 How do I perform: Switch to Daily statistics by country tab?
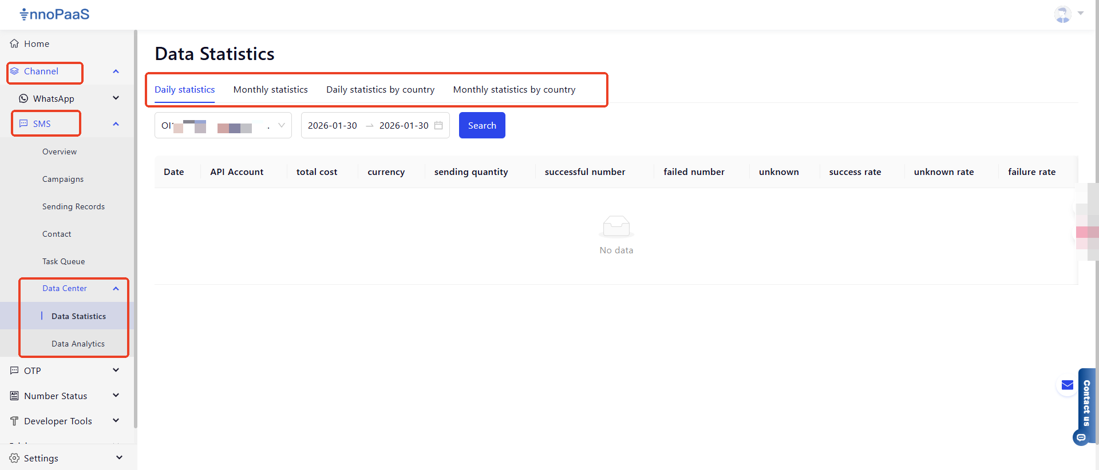pos(380,90)
